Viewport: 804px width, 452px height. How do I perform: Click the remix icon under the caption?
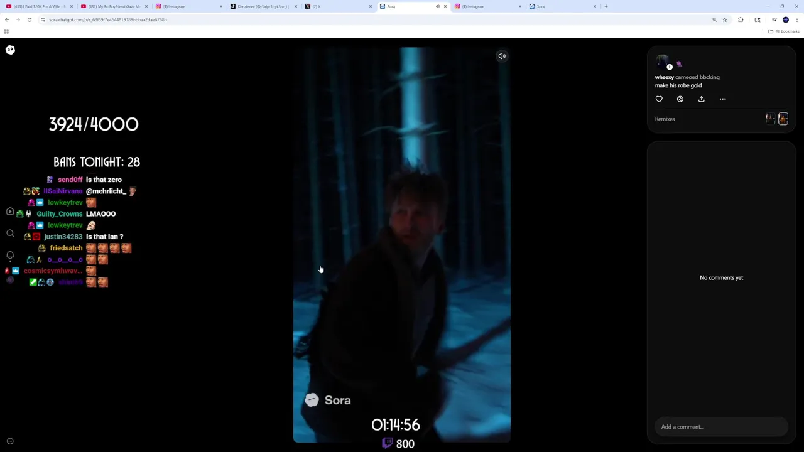(680, 99)
